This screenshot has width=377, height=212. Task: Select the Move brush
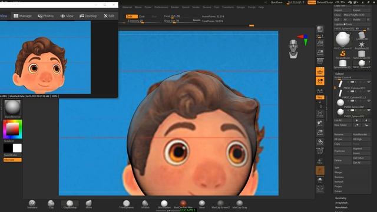pyautogui.click(x=89, y=204)
